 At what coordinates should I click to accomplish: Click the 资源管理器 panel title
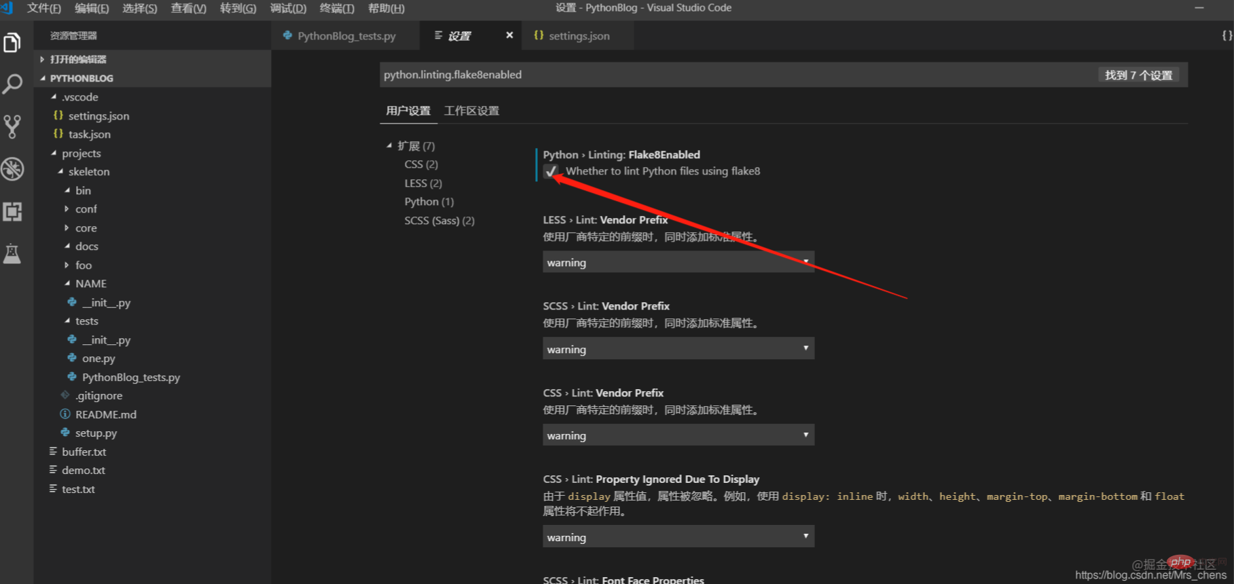click(73, 35)
